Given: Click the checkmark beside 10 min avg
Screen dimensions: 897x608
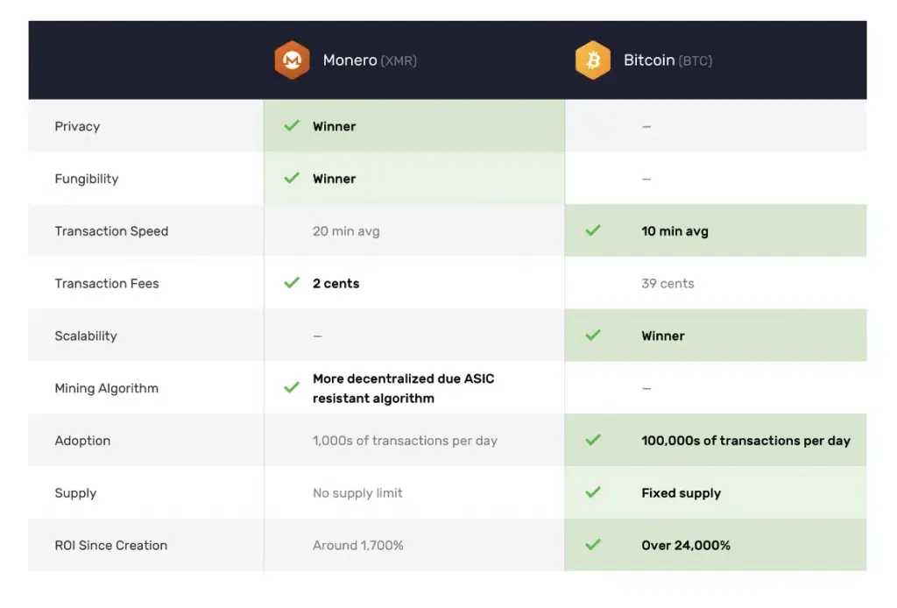Looking at the screenshot, I should tap(593, 231).
